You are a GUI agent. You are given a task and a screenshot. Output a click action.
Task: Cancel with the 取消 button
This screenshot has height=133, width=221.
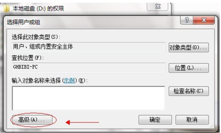point(192,120)
